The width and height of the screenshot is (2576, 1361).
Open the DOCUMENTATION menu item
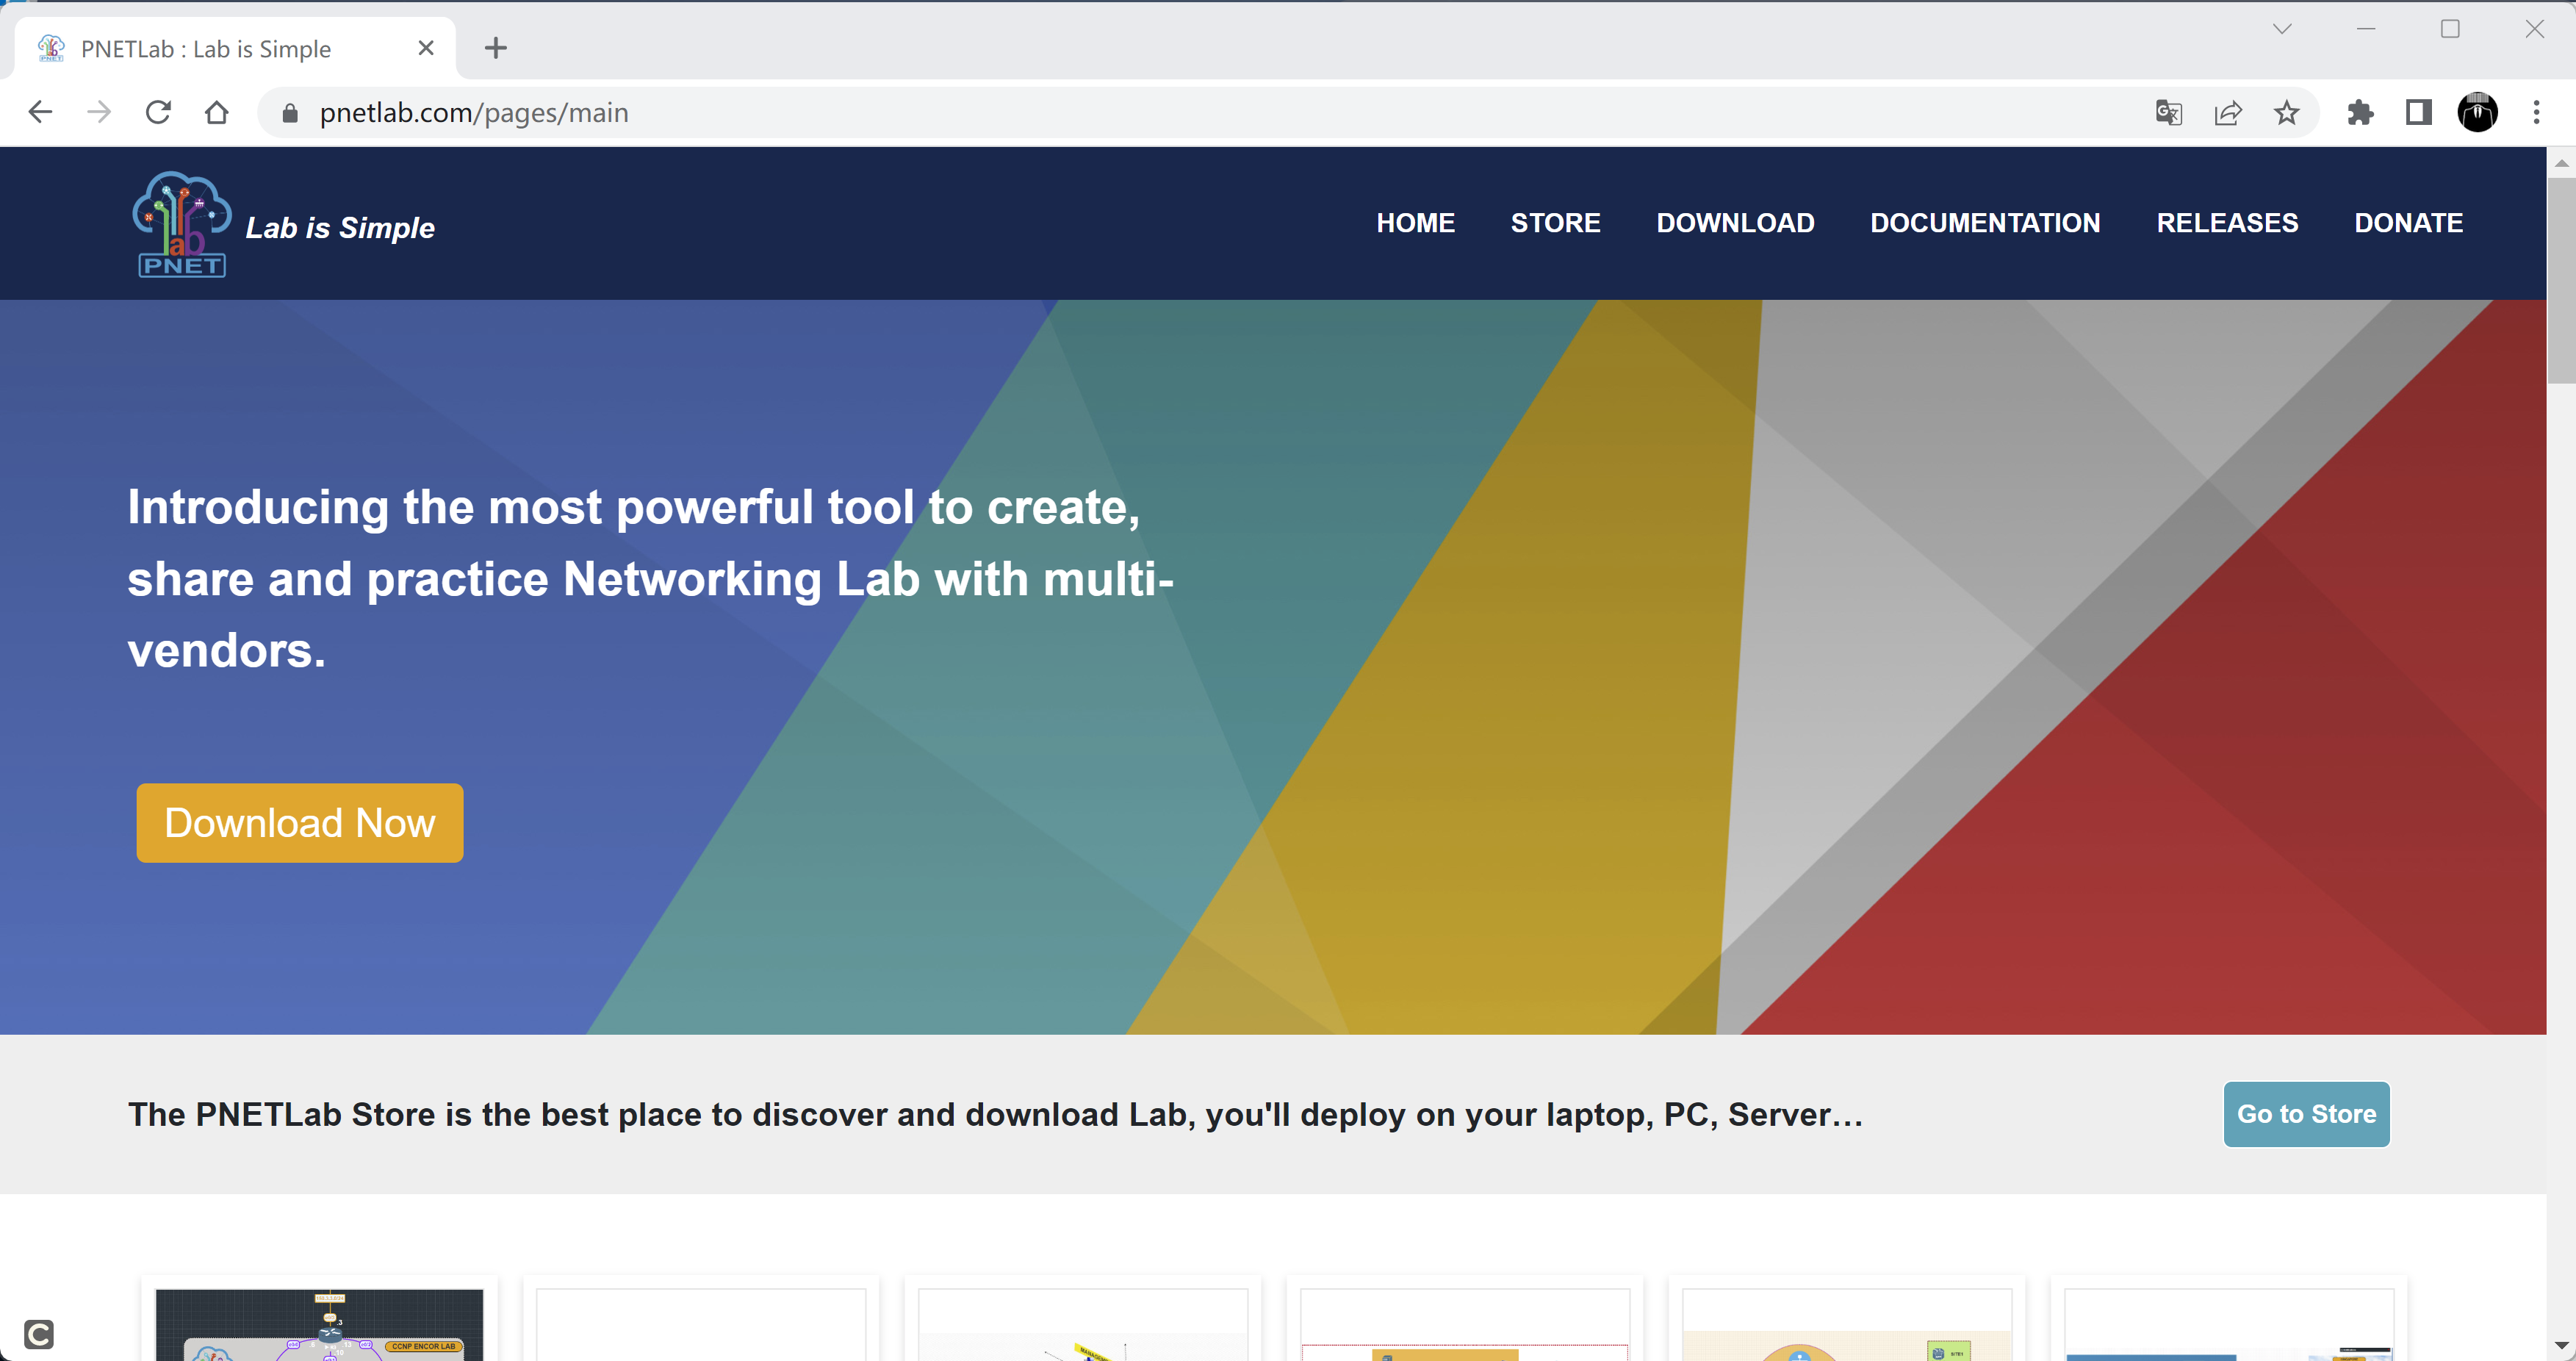click(1985, 223)
